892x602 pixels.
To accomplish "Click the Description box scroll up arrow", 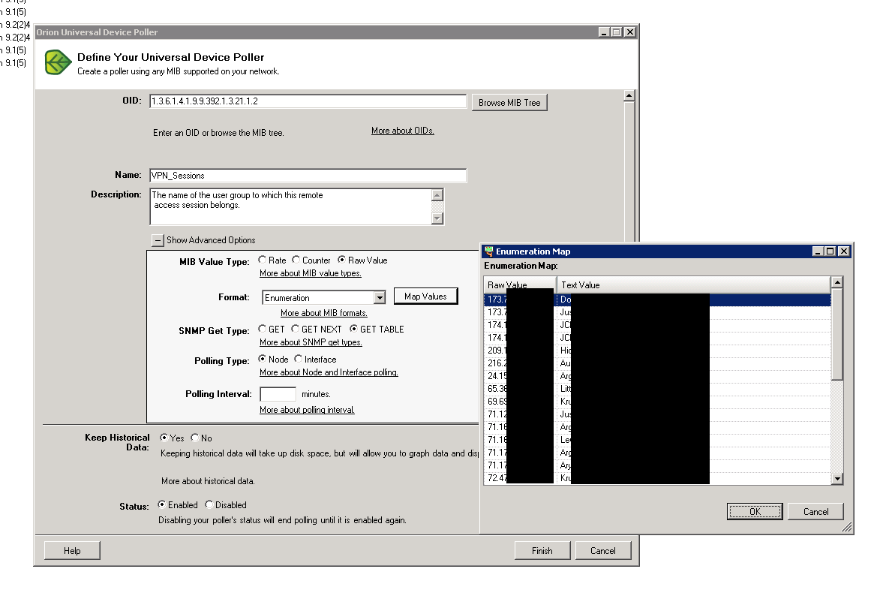I will tap(437, 195).
